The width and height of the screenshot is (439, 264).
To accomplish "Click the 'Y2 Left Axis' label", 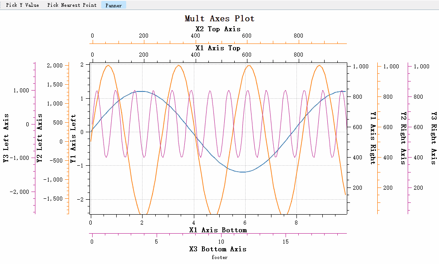I will coord(39,138).
